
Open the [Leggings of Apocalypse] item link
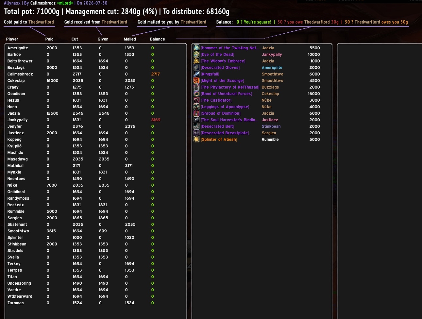[x=225, y=107]
